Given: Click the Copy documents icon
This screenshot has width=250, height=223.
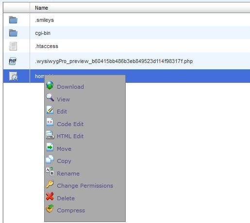Looking at the screenshot, I should pyautogui.click(x=50, y=159).
